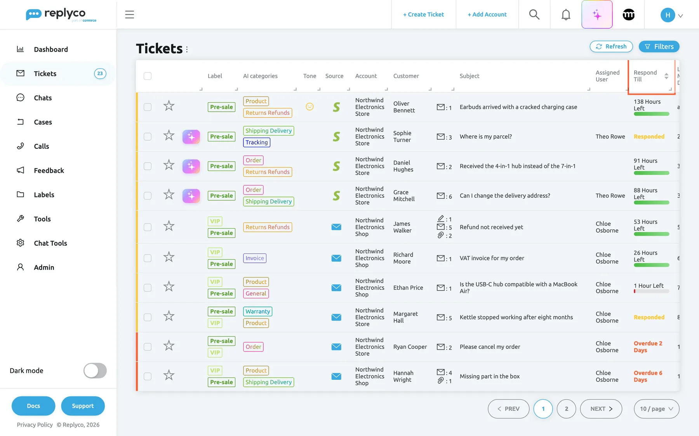Toggle Dark mode switch
This screenshot has width=699, height=436.
95,371
